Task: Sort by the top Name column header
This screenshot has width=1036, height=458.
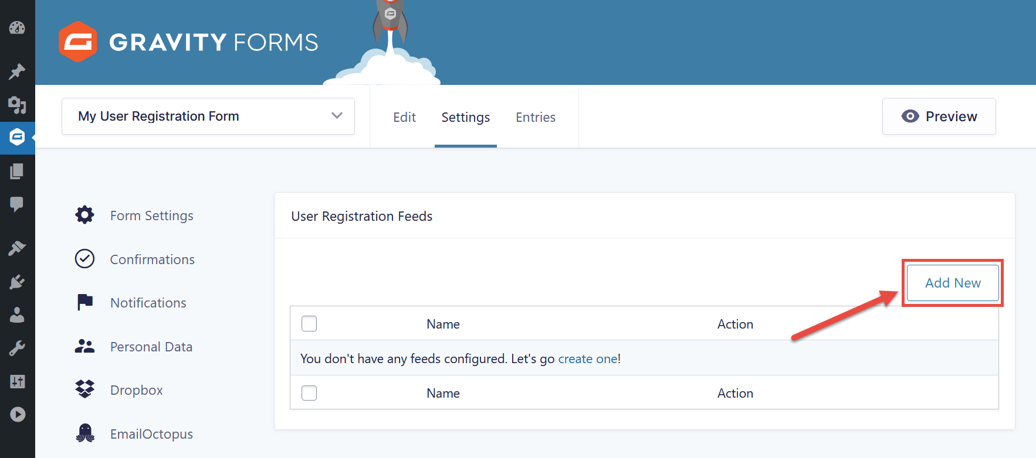Action: point(443,324)
